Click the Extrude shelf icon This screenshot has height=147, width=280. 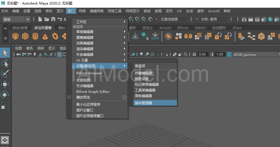[241, 36]
